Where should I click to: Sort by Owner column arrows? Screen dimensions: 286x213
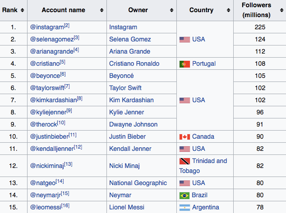171,10
